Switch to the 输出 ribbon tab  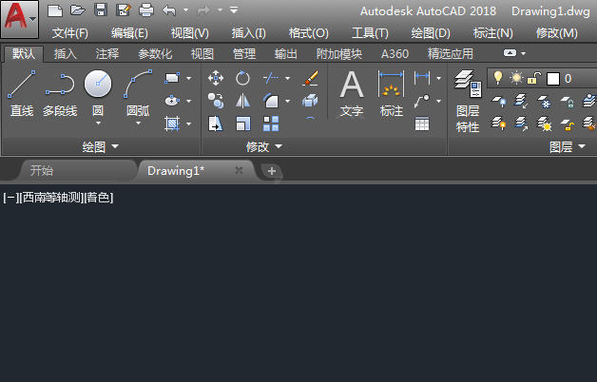[286, 53]
